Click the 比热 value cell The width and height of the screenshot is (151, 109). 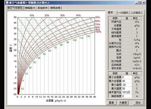point(127,54)
